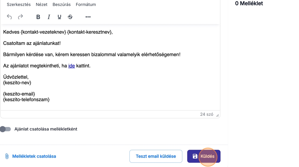Click Teszt email küldése button
The image size is (299, 167).
(156, 156)
